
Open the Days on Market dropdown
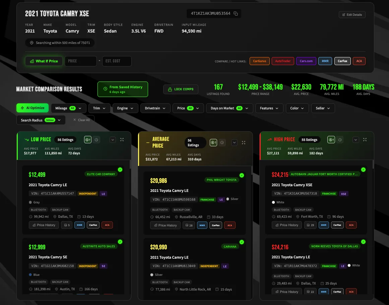230,108
